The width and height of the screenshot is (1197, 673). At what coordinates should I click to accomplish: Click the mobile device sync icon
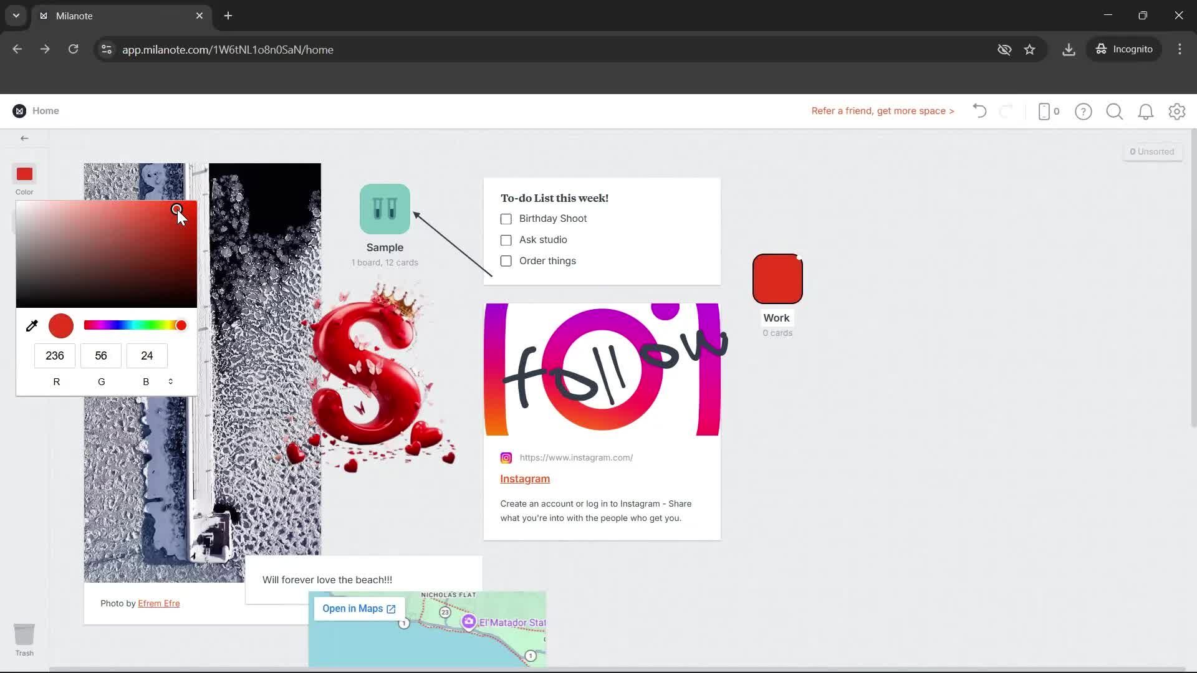pos(1046,111)
